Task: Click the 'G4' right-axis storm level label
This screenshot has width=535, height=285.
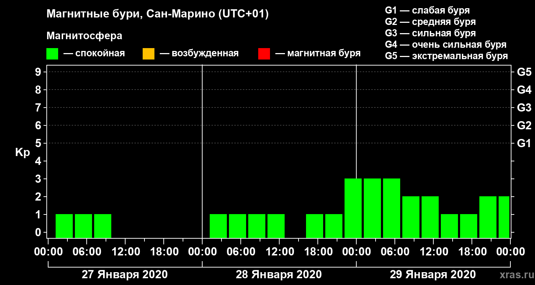Action: pyautogui.click(x=524, y=90)
